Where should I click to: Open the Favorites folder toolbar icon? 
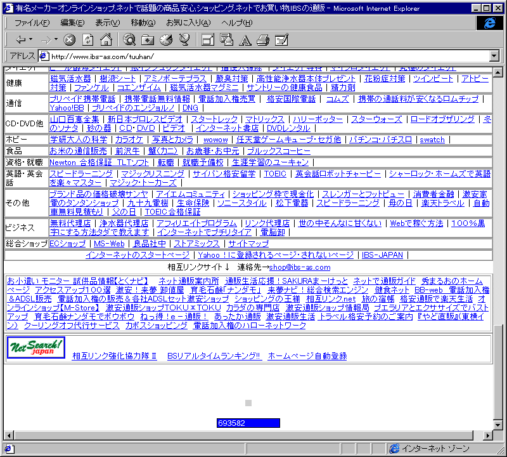click(x=148, y=40)
